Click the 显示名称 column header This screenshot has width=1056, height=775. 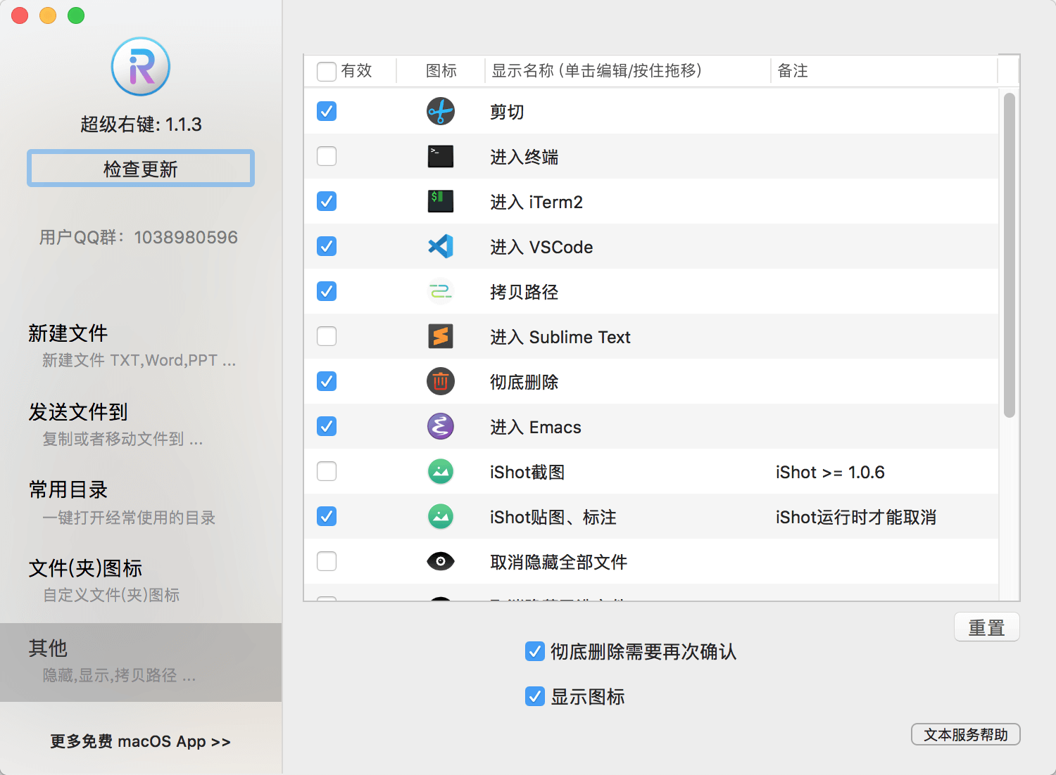628,71
